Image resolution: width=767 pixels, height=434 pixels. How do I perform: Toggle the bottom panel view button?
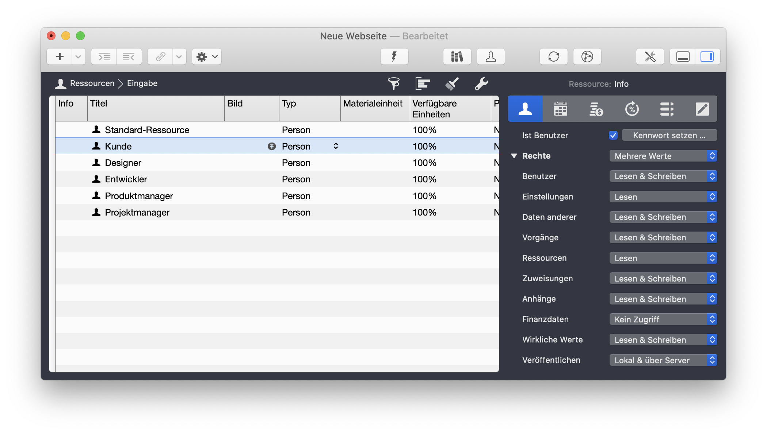point(683,57)
